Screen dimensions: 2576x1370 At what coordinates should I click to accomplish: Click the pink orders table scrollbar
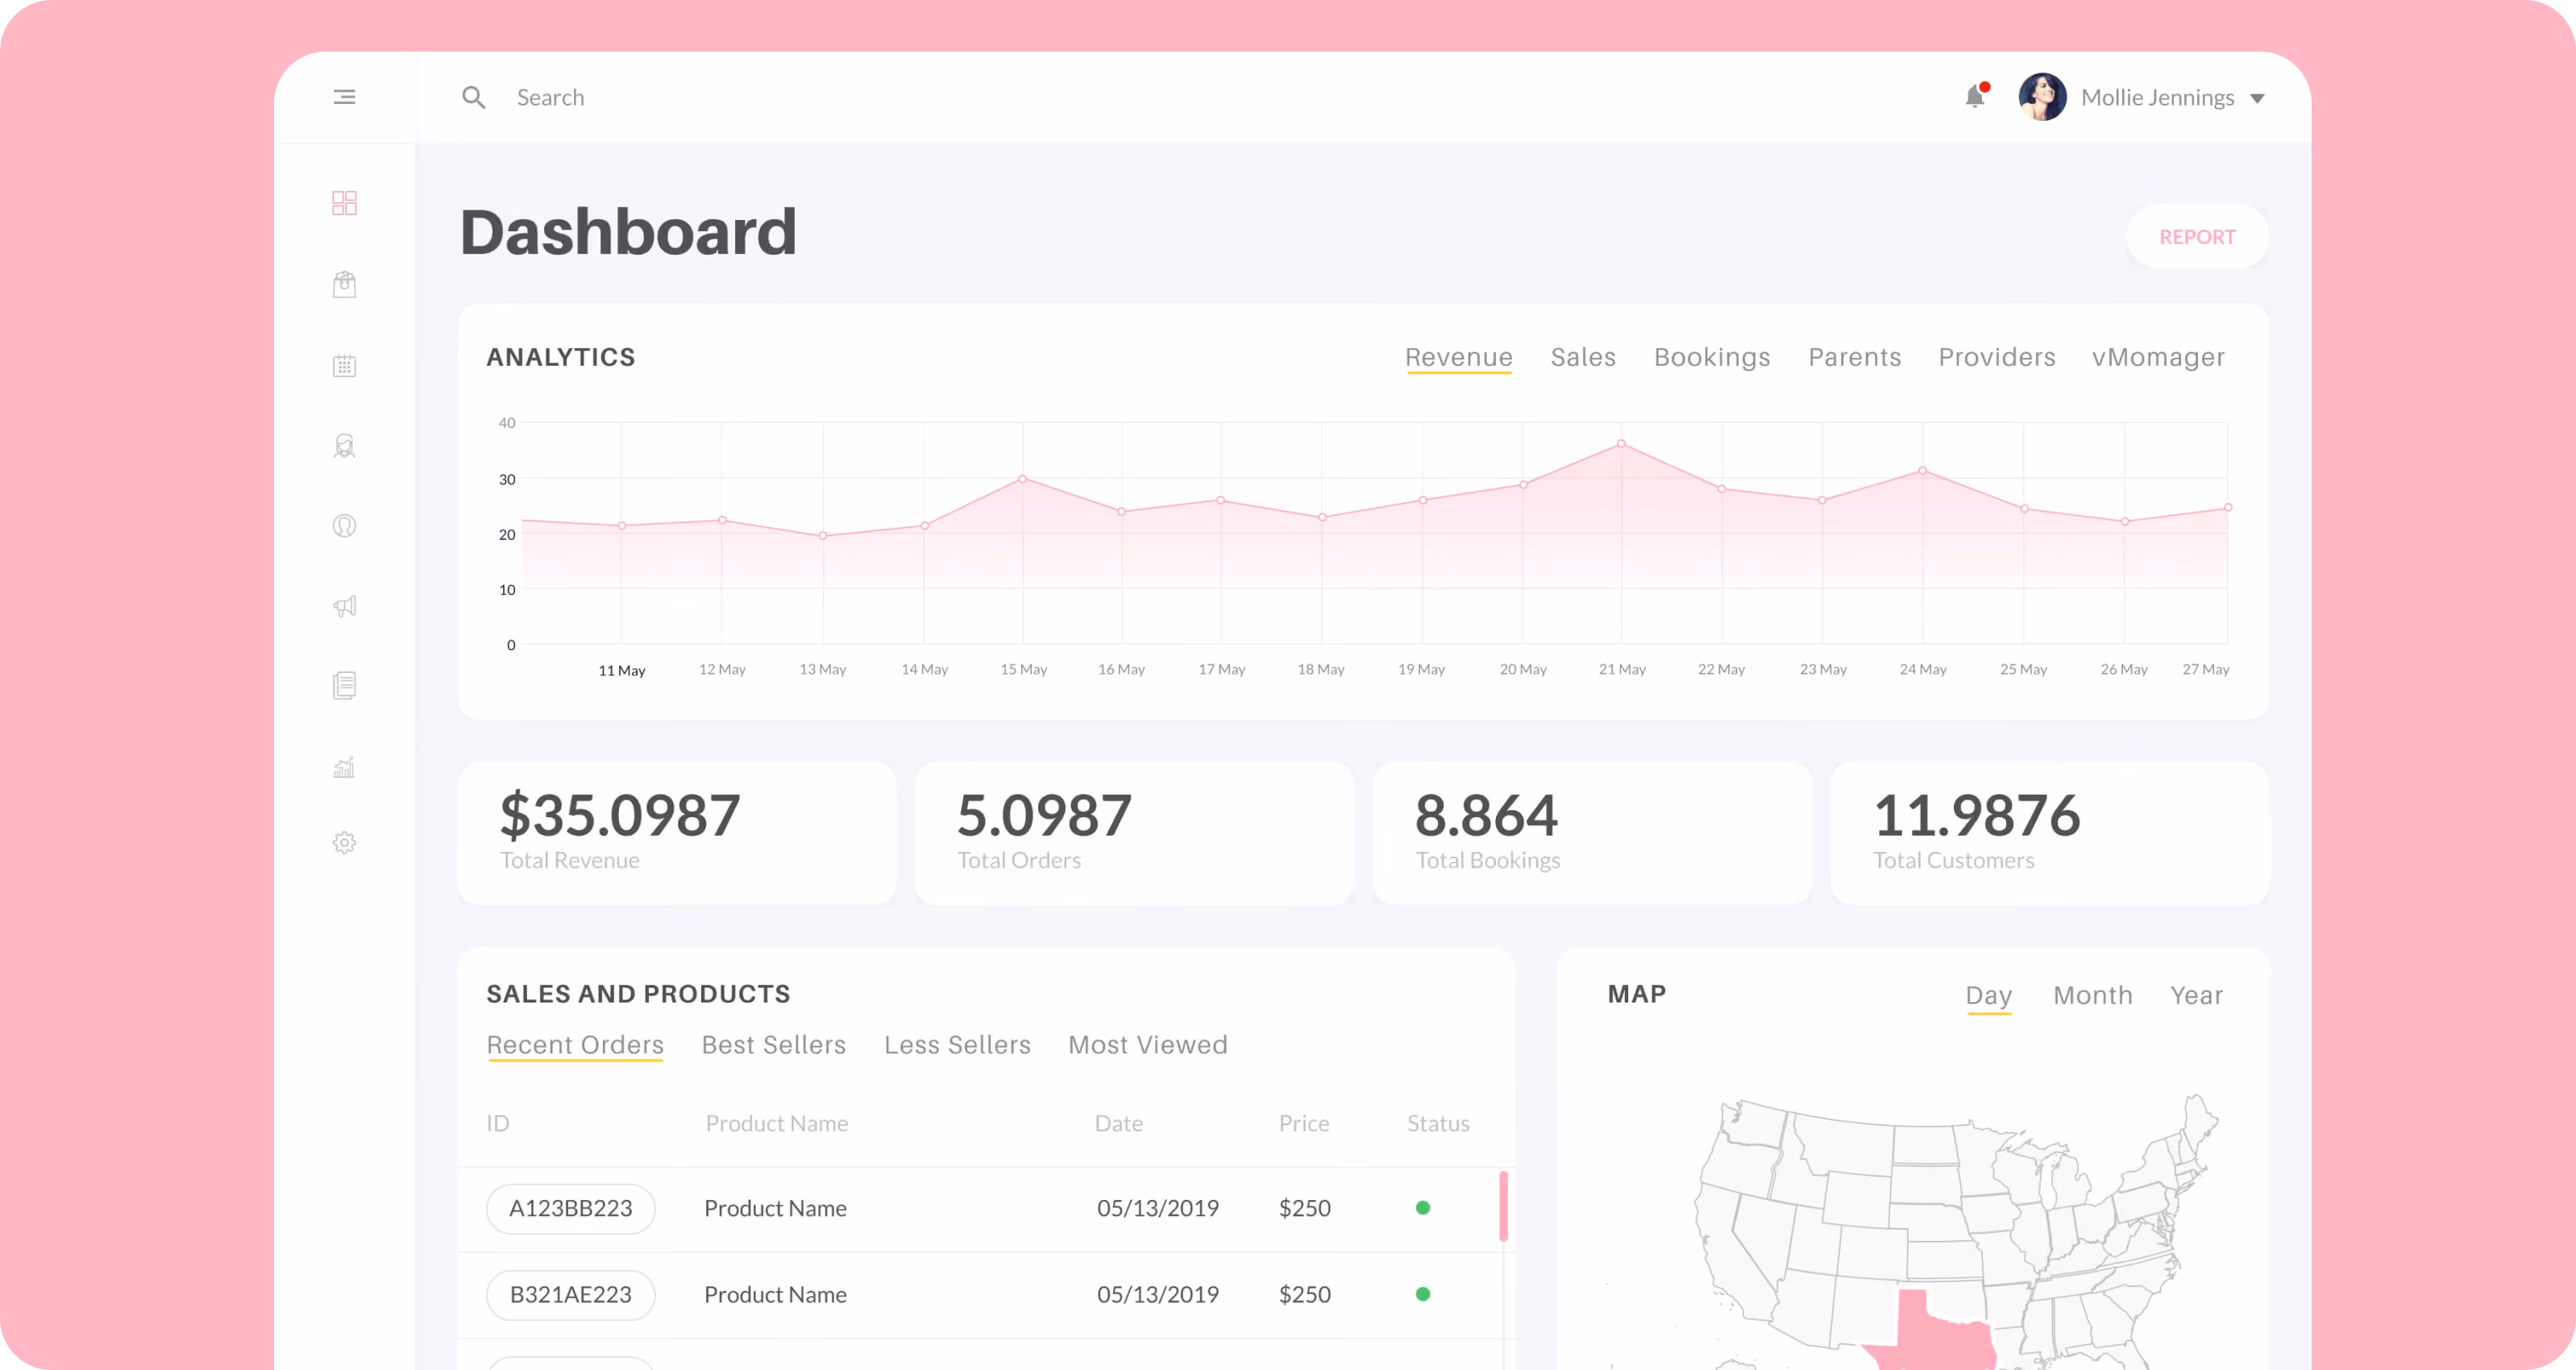[x=1503, y=1206]
